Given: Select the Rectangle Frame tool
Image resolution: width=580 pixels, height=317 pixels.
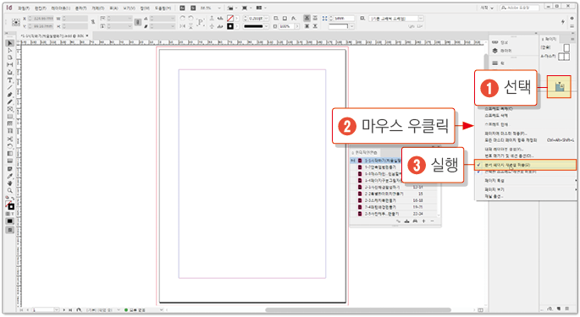Looking at the screenshot, I should [10, 109].
